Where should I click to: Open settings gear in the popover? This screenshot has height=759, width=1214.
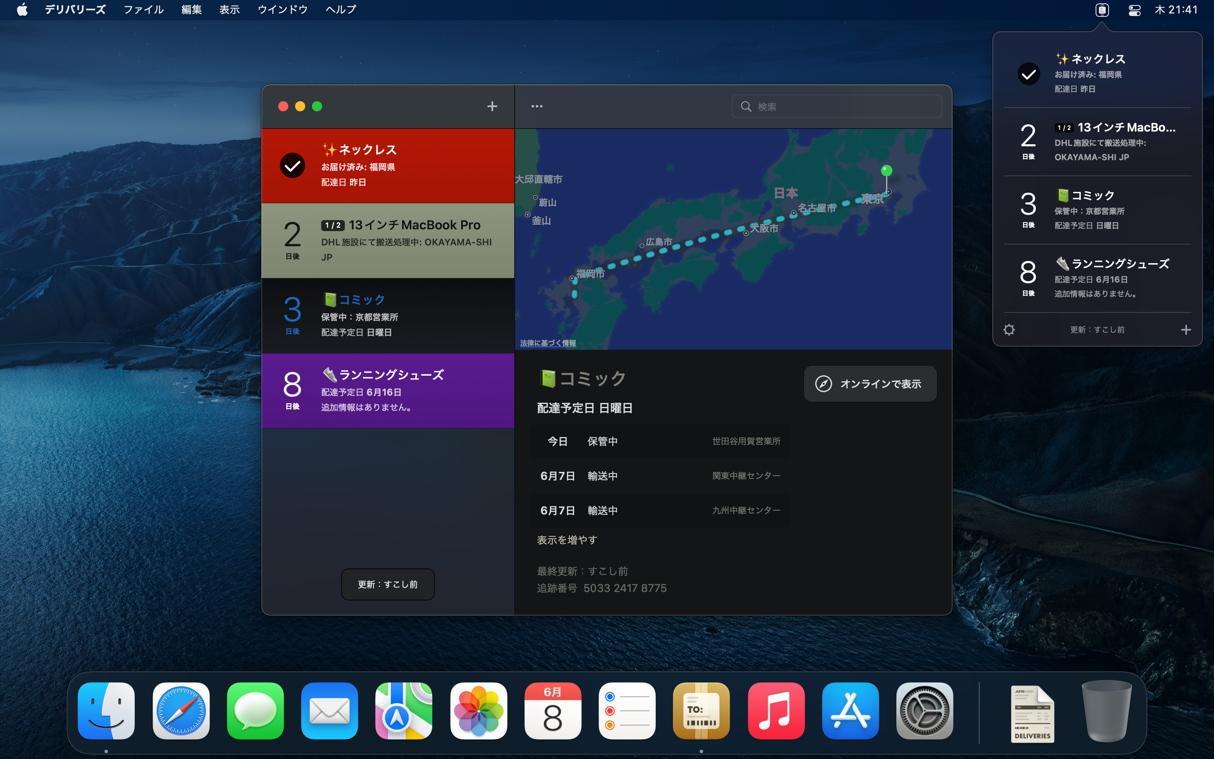tap(1009, 330)
